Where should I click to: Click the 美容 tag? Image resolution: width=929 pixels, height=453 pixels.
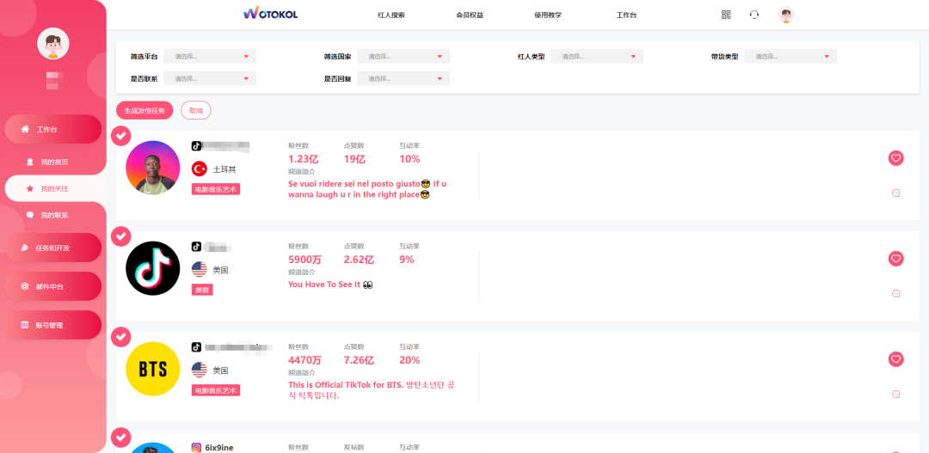[x=202, y=290]
